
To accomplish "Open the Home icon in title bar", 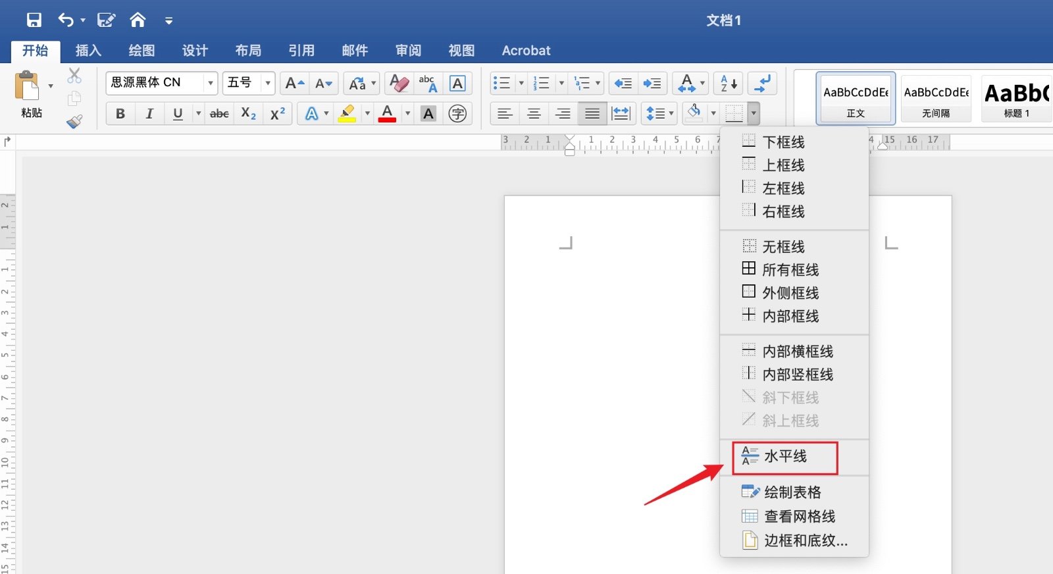I will click(138, 20).
